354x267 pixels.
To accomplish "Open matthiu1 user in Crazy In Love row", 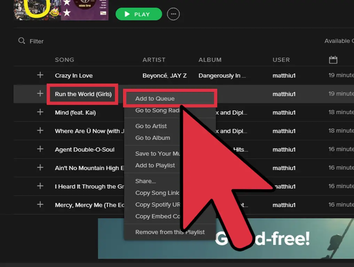I will tap(284, 75).
